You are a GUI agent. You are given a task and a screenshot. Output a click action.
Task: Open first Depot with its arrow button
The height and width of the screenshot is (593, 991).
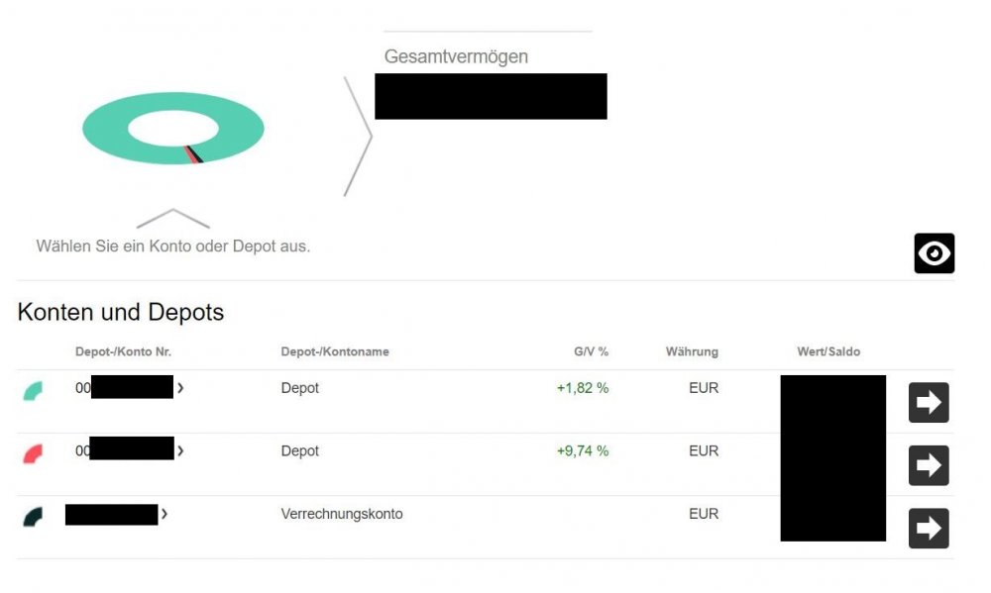click(x=929, y=403)
